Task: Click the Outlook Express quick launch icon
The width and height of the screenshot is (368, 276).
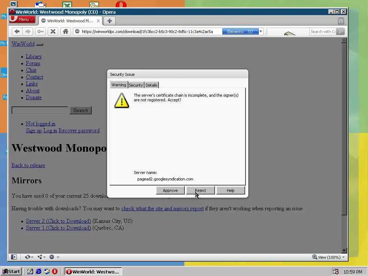Action: point(47,272)
